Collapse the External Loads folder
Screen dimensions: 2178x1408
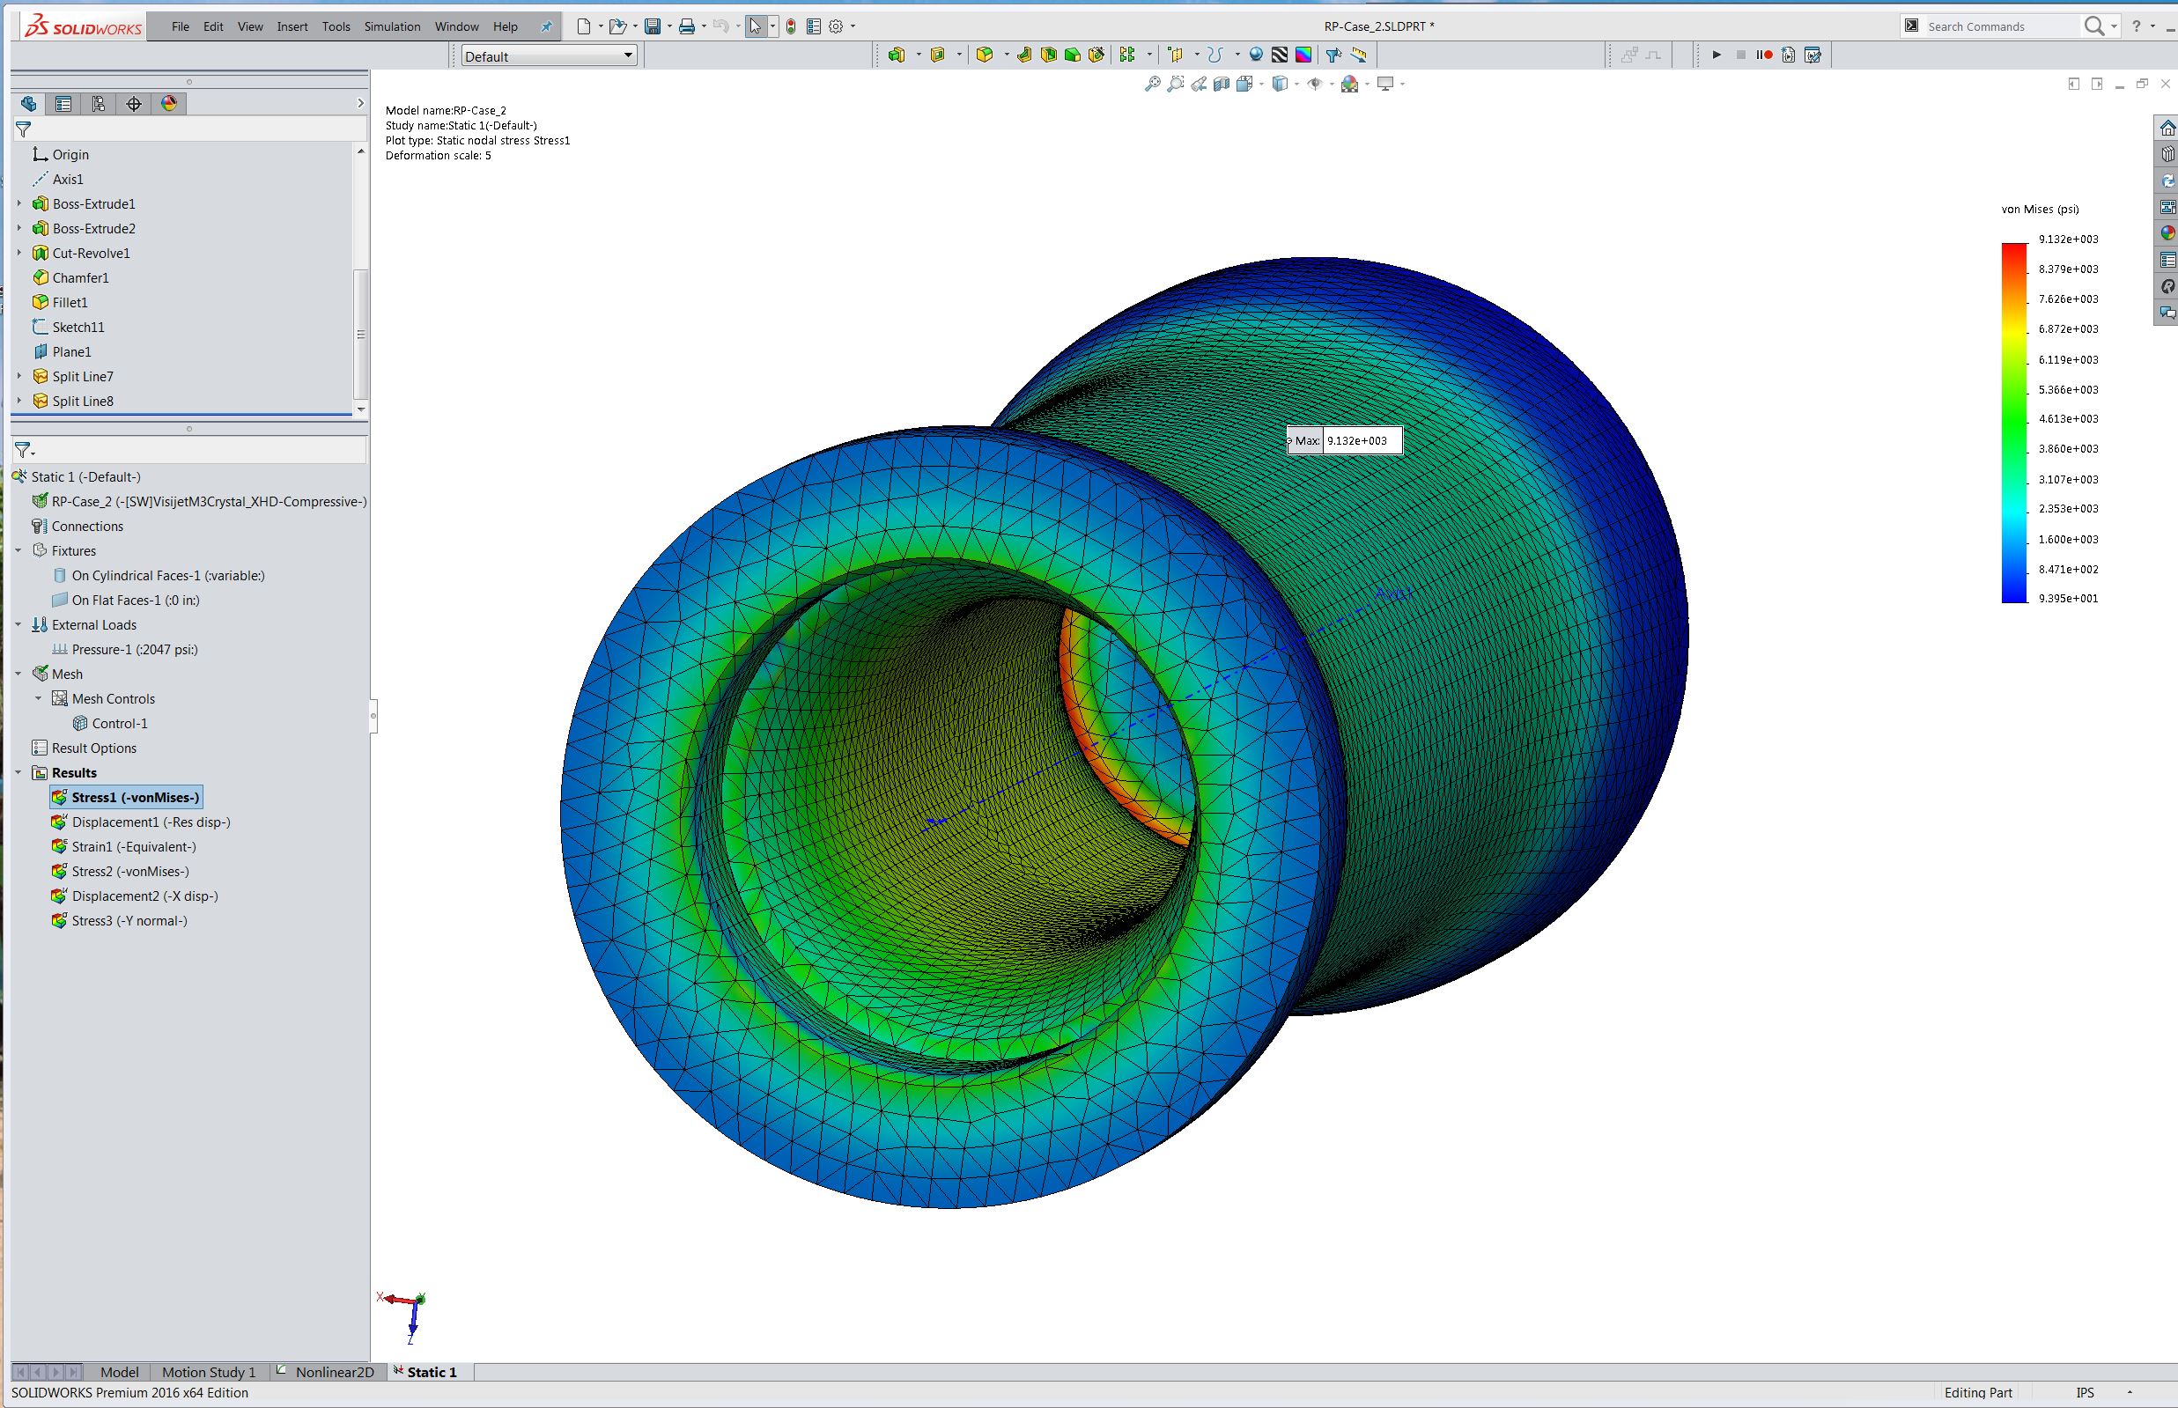pyautogui.click(x=18, y=624)
